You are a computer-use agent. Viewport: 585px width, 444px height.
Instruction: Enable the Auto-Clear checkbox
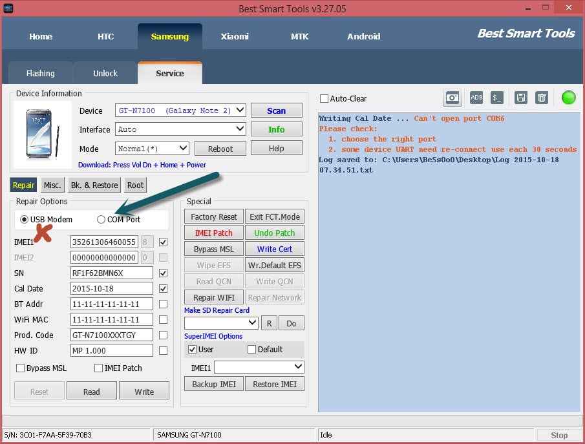coord(324,98)
